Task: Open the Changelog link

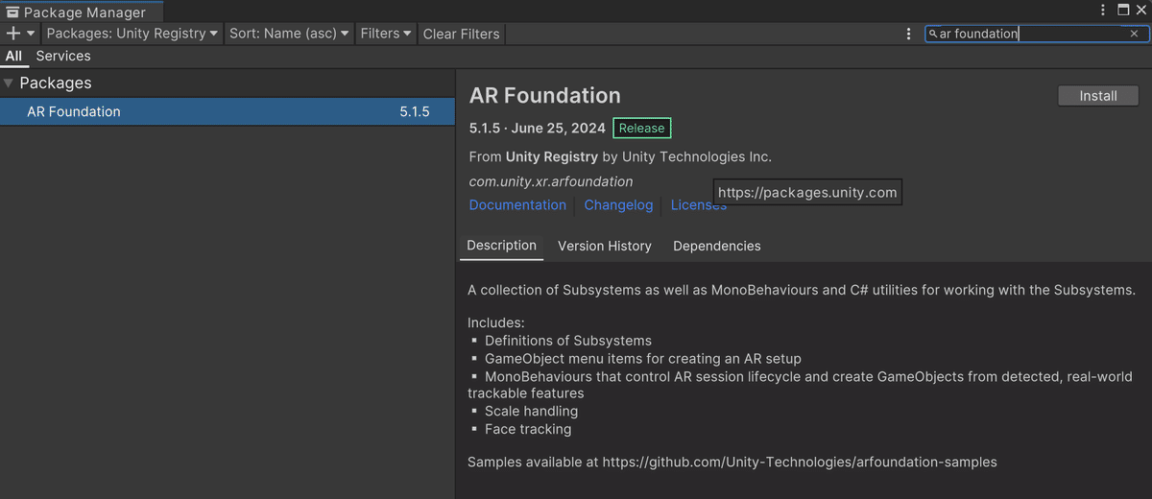Action: pos(618,205)
